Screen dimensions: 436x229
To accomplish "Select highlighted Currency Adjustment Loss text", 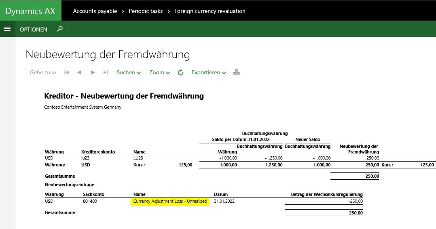I will 170,201.
